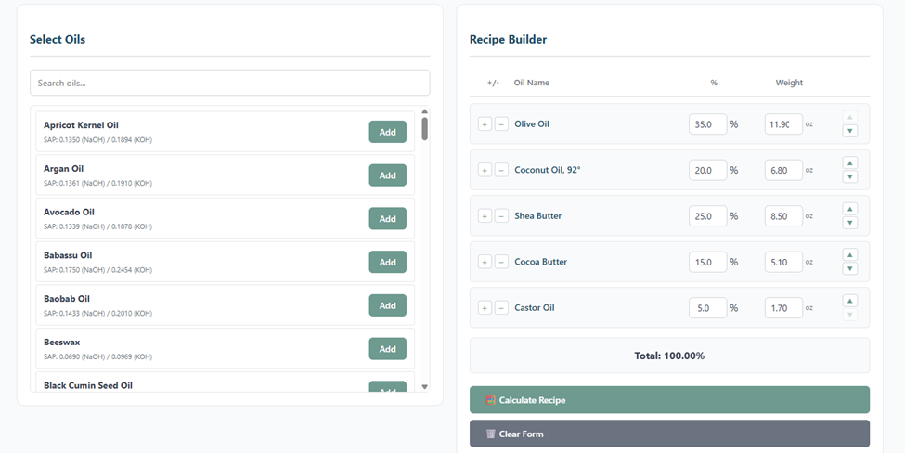The width and height of the screenshot is (905, 453).
Task: Focus the Search oils field
Action: tap(229, 84)
